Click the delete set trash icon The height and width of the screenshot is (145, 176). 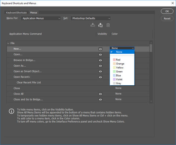[x=108, y=25]
